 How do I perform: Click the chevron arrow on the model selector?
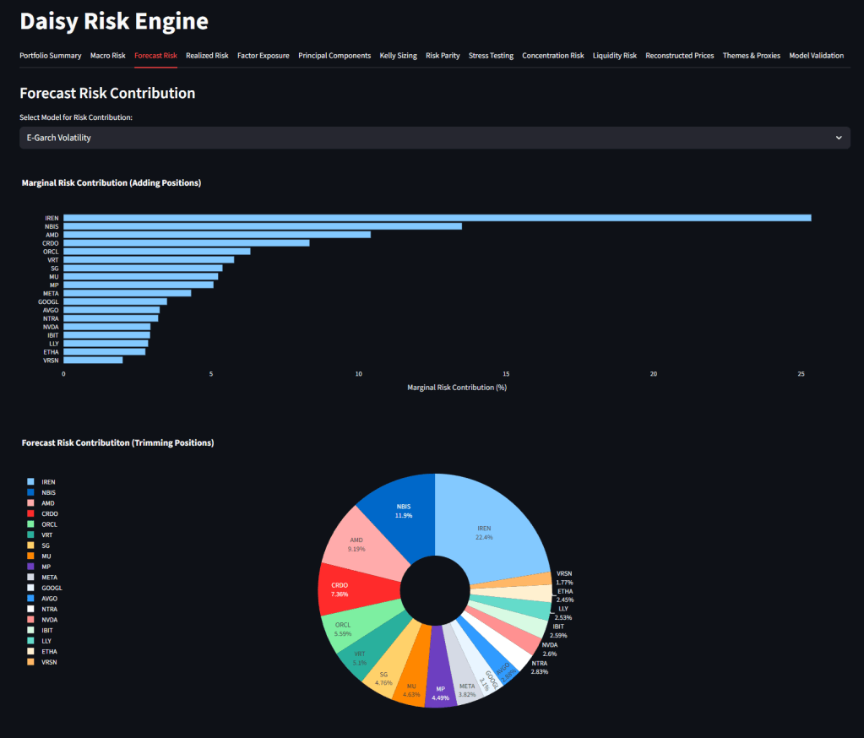pyautogui.click(x=838, y=138)
